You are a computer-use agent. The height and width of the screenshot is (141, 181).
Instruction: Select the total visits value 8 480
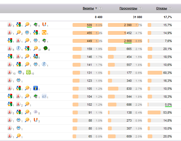pyautogui.click(x=99, y=17)
